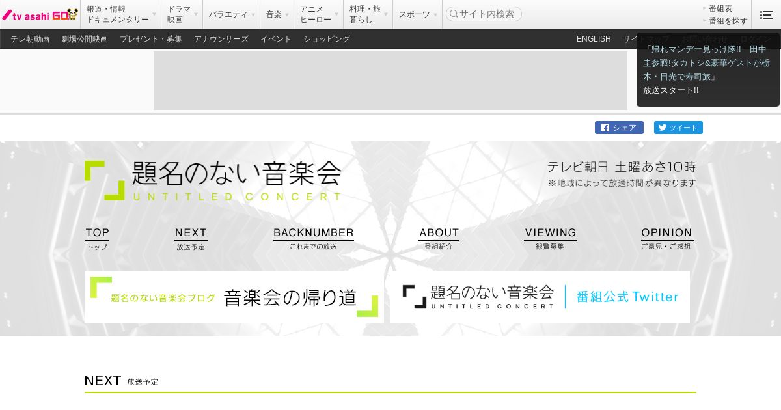The height and width of the screenshot is (410, 781).
Task: Open the hamburger list menu icon
Action: [x=767, y=14]
